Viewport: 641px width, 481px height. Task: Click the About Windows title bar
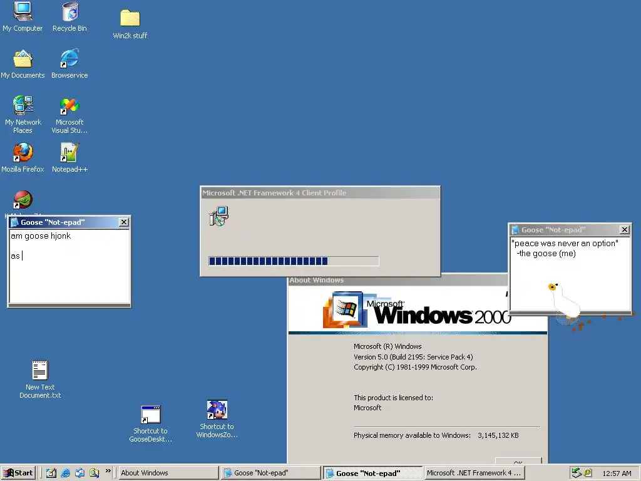tap(397, 280)
